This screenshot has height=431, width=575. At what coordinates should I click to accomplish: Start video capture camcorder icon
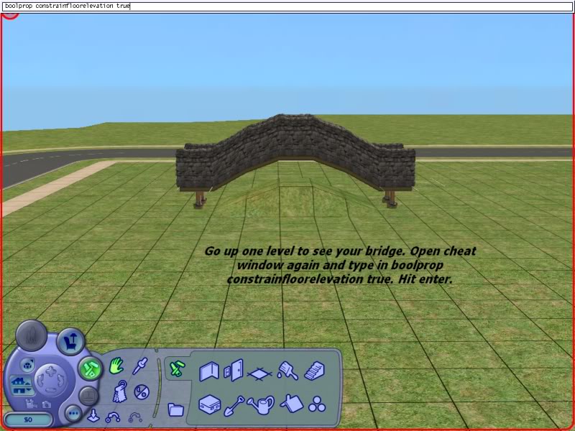(x=31, y=404)
